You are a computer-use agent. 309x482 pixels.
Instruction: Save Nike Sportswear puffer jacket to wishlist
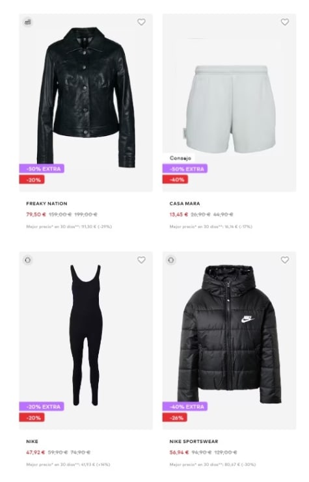click(285, 260)
